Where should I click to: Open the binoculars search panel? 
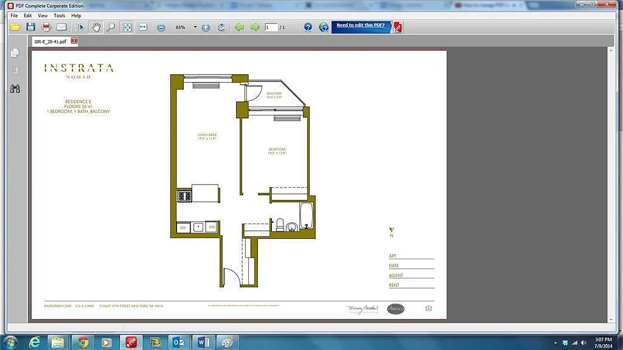pyautogui.click(x=15, y=89)
